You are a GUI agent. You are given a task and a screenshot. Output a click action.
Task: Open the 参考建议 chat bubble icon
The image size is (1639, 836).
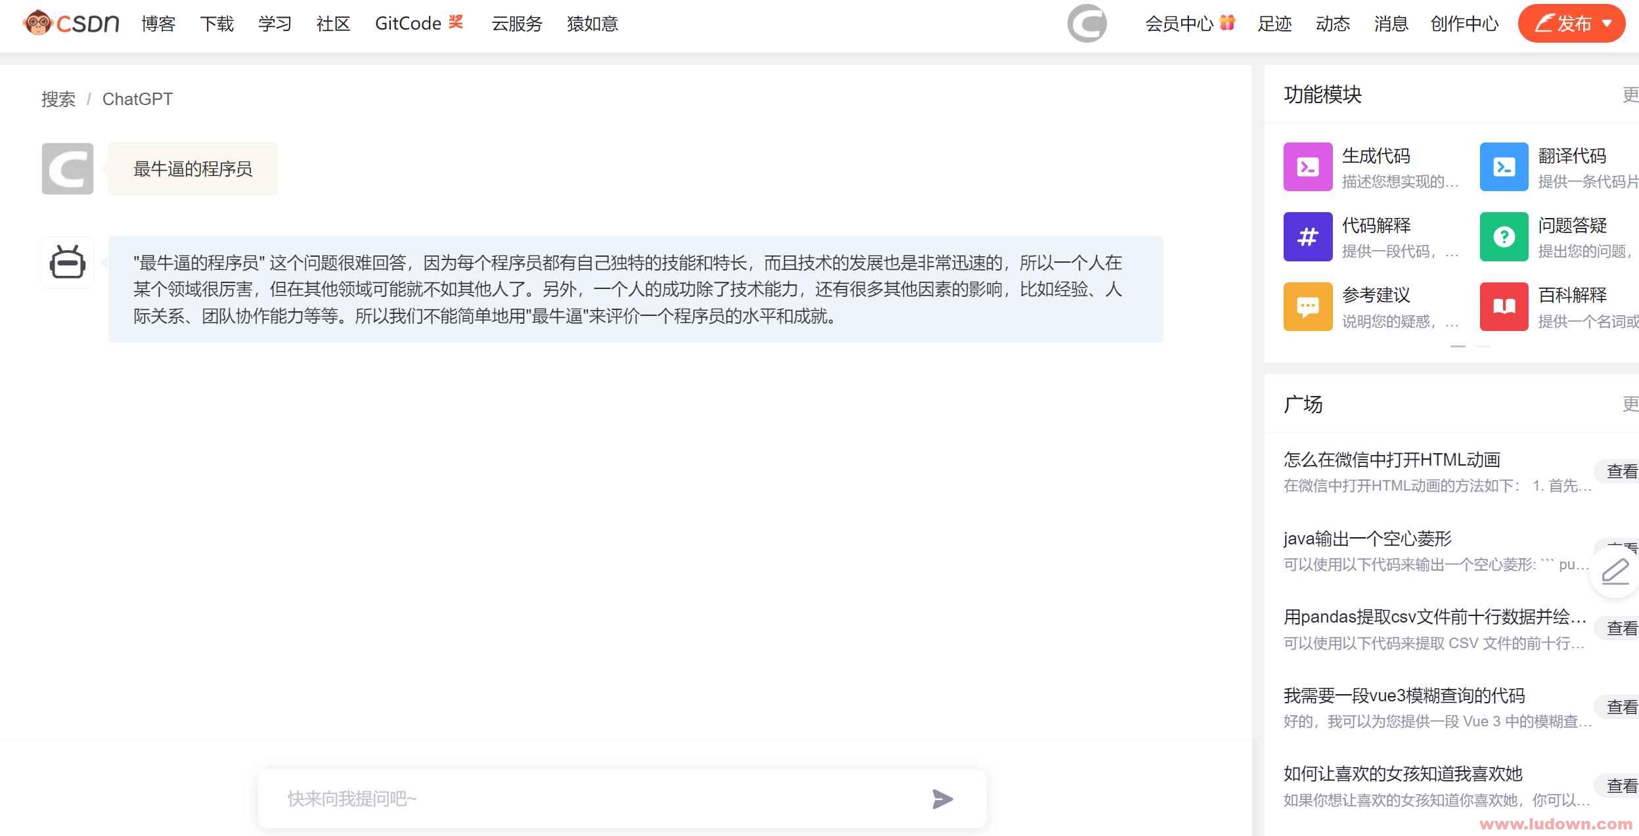(1308, 307)
